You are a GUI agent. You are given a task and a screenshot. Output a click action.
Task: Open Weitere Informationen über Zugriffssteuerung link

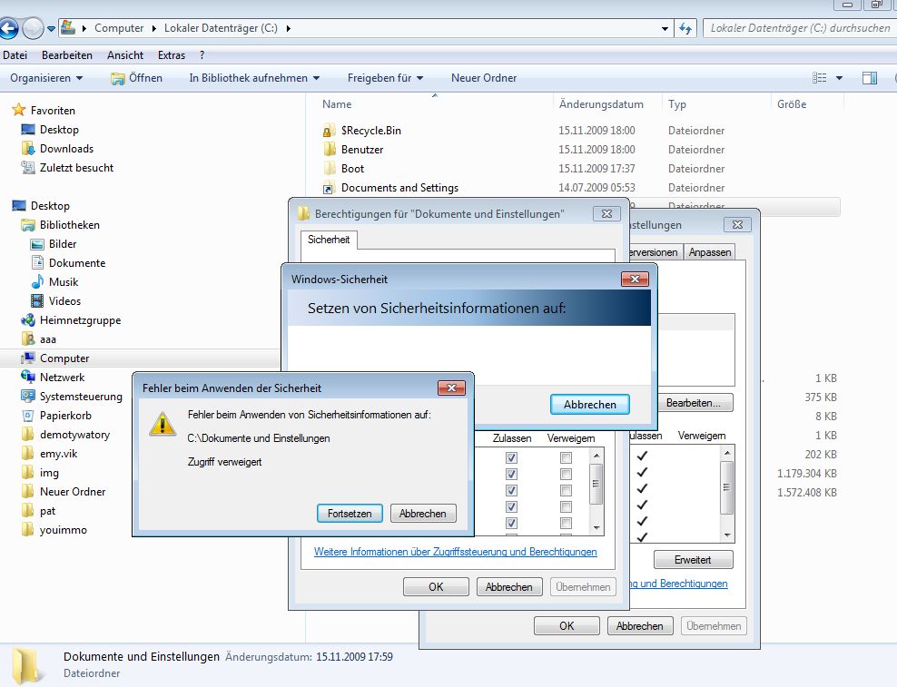click(x=456, y=552)
